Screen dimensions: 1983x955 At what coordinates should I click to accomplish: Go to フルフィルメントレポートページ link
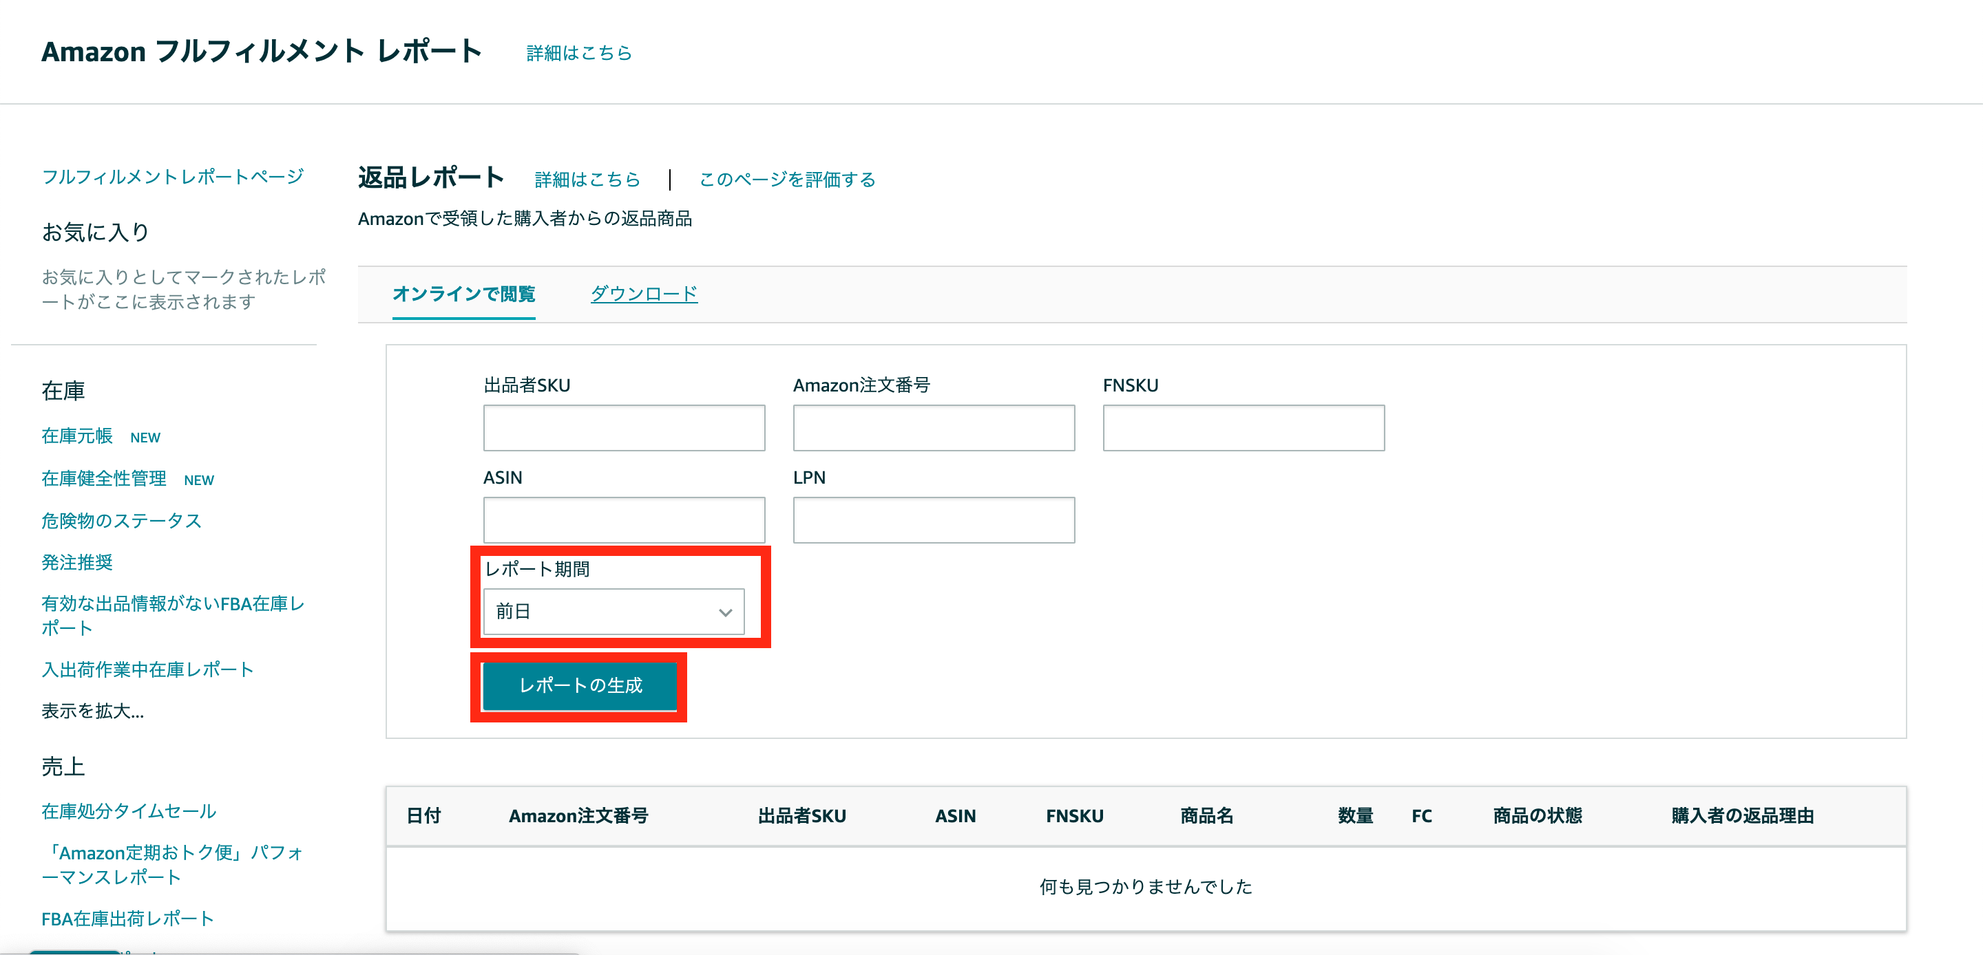[x=172, y=177]
